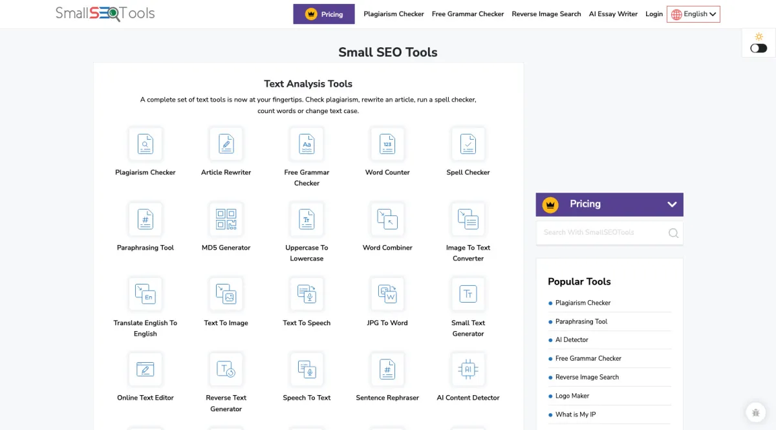Open the Text To Image icon
The image size is (776, 430).
(226, 294)
